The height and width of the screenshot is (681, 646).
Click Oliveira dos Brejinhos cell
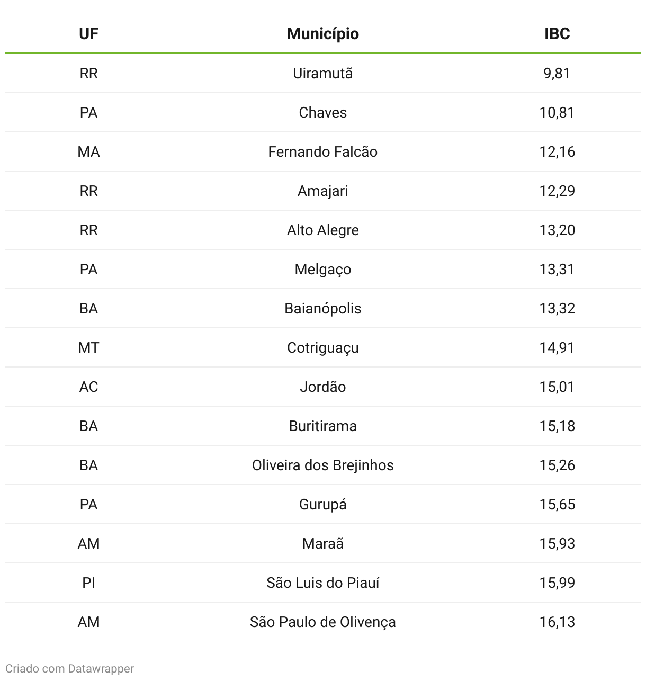(x=323, y=465)
